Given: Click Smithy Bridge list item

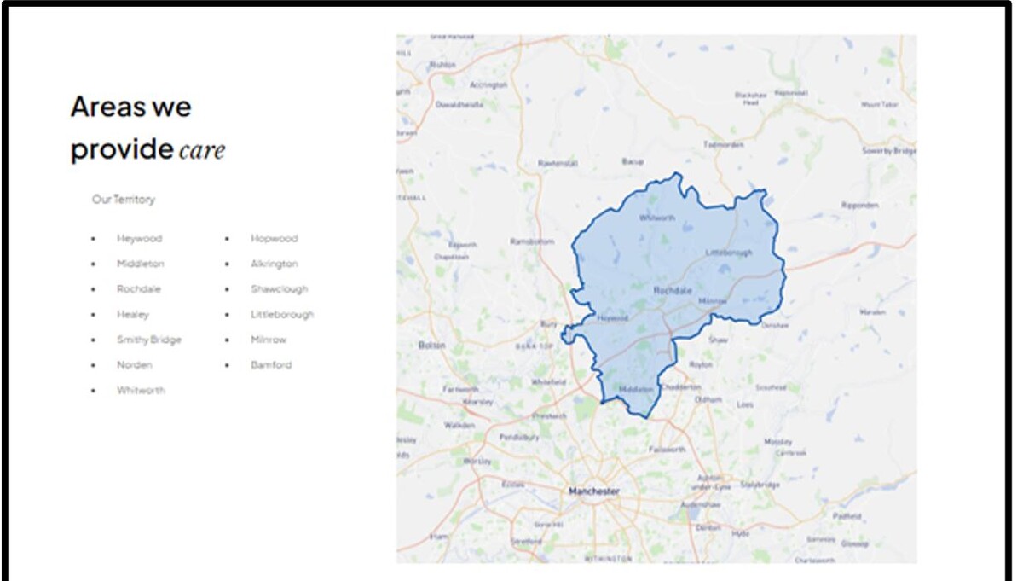Looking at the screenshot, I should pos(149,340).
